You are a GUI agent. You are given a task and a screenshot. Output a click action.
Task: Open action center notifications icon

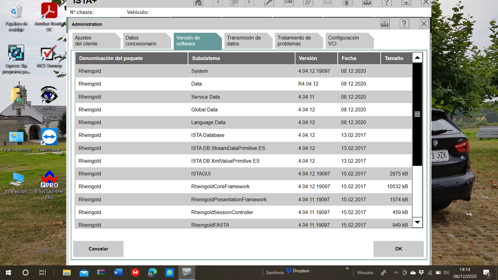pyautogui.click(x=486, y=273)
